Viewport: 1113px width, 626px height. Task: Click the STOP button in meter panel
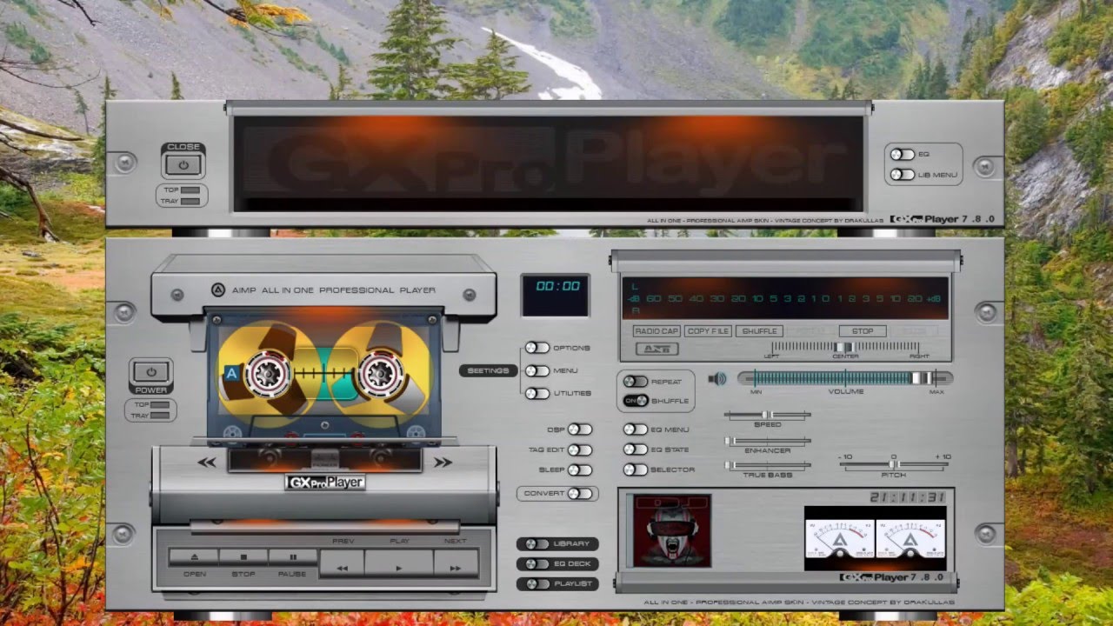[x=863, y=331]
